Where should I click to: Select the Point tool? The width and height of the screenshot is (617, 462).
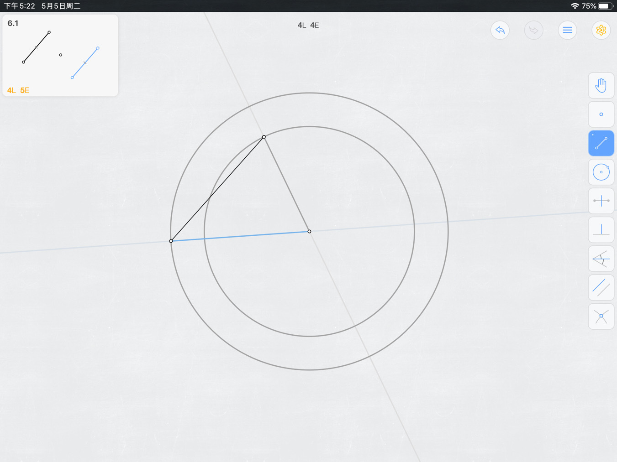click(x=601, y=114)
